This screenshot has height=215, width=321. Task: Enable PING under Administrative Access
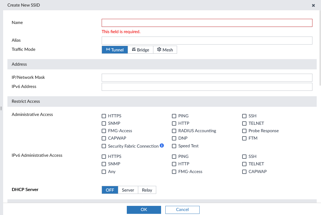tap(174, 116)
